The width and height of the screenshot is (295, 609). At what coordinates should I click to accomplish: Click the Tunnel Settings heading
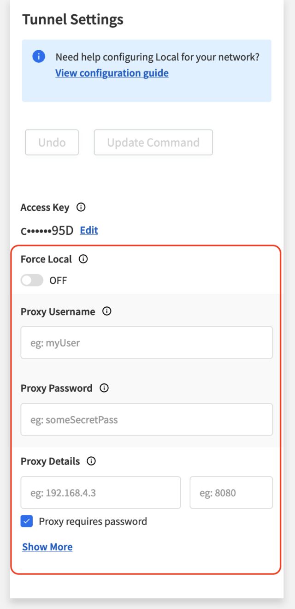click(x=73, y=20)
